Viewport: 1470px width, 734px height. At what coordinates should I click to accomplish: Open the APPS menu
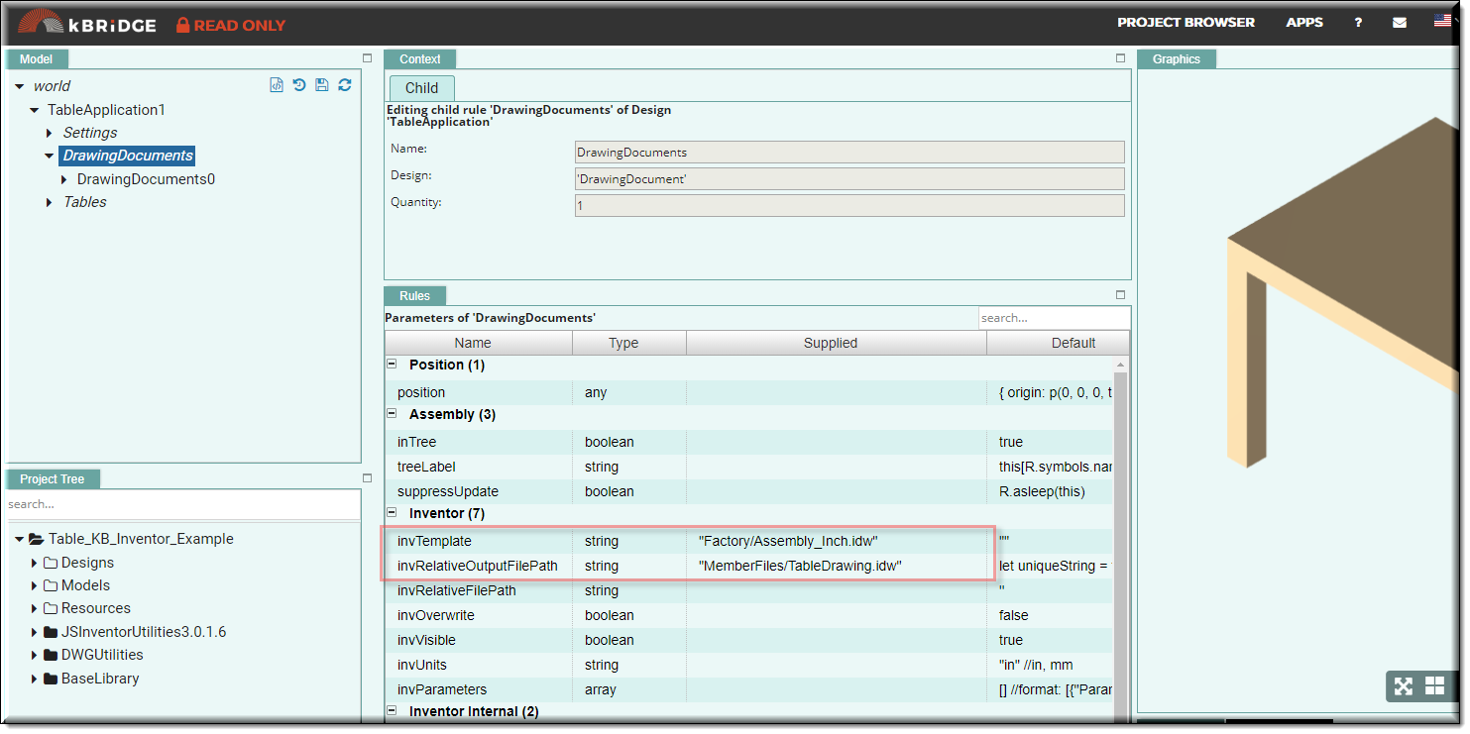tap(1304, 22)
